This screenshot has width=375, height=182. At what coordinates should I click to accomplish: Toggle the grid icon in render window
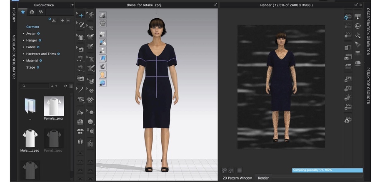(239, 170)
